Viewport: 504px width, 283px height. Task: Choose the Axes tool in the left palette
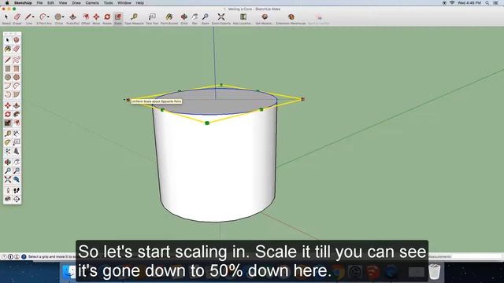pos(8,151)
